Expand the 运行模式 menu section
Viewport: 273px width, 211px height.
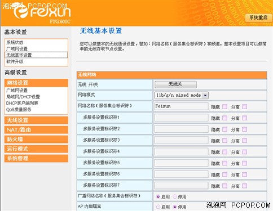pyautogui.click(x=36, y=149)
